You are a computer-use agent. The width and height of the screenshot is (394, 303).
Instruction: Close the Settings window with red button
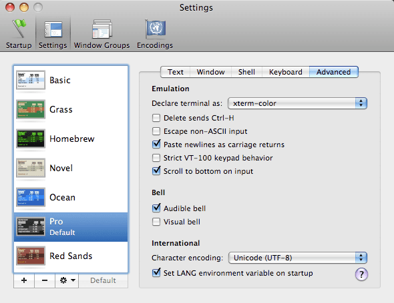point(10,7)
